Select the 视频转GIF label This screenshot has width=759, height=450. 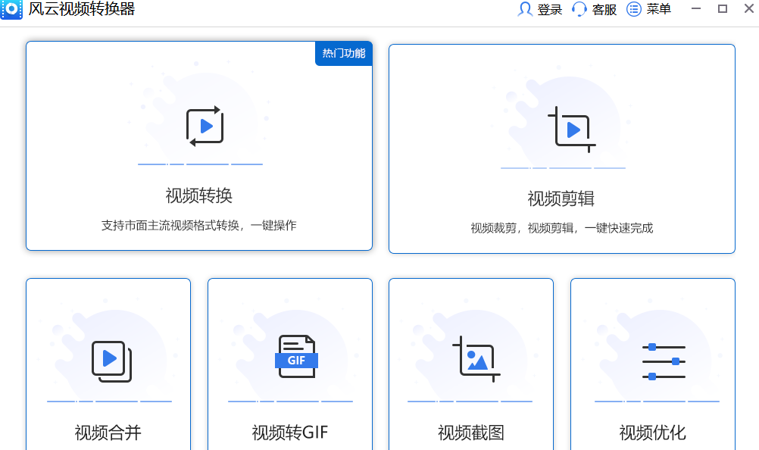click(290, 432)
